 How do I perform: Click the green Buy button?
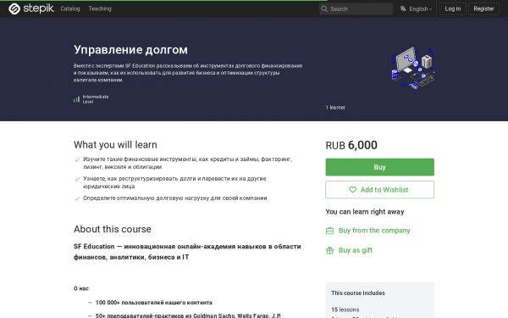[x=379, y=167]
